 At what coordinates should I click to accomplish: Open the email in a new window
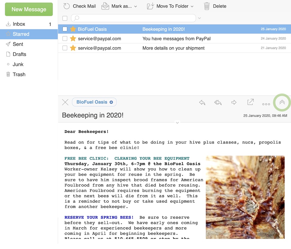tap(250, 102)
